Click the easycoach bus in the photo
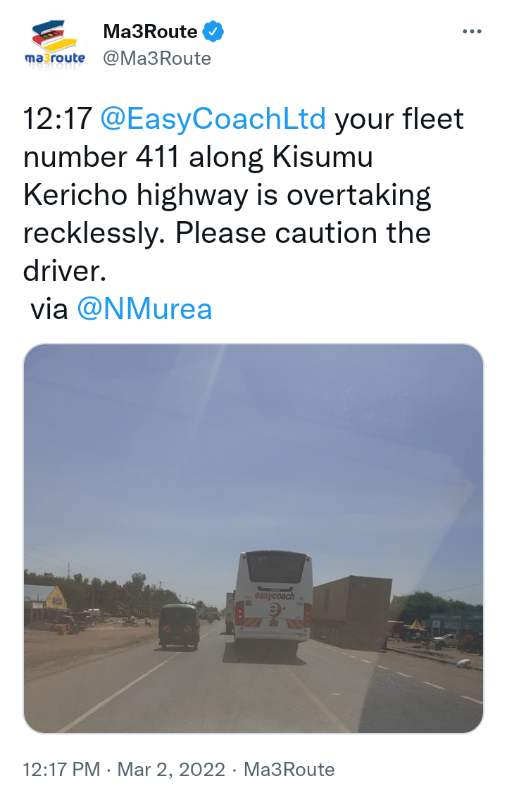Viewport: 507px width, 795px height. 273,602
